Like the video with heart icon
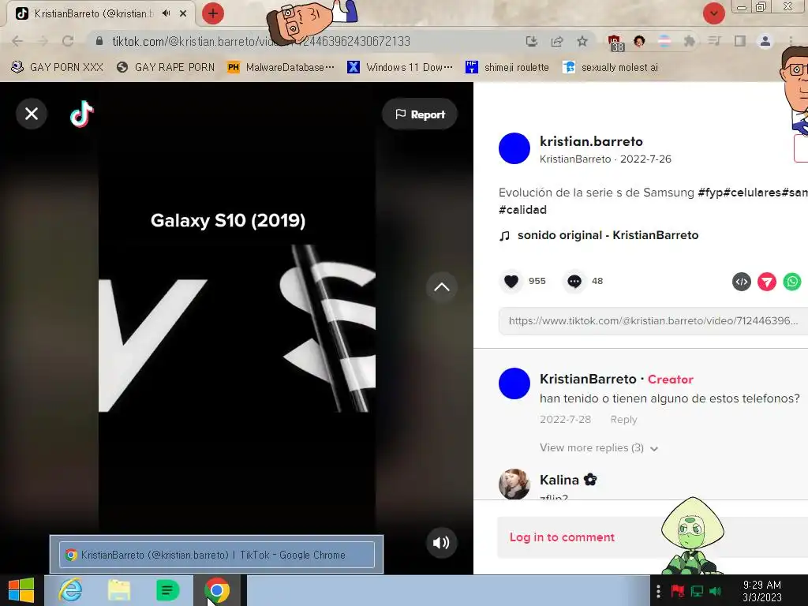 [511, 282]
